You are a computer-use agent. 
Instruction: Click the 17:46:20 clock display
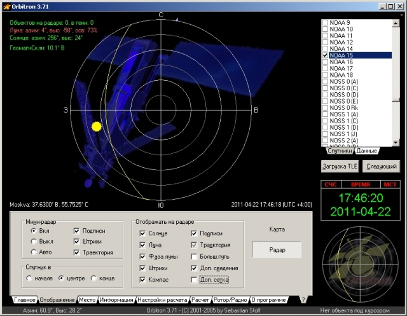(361, 198)
